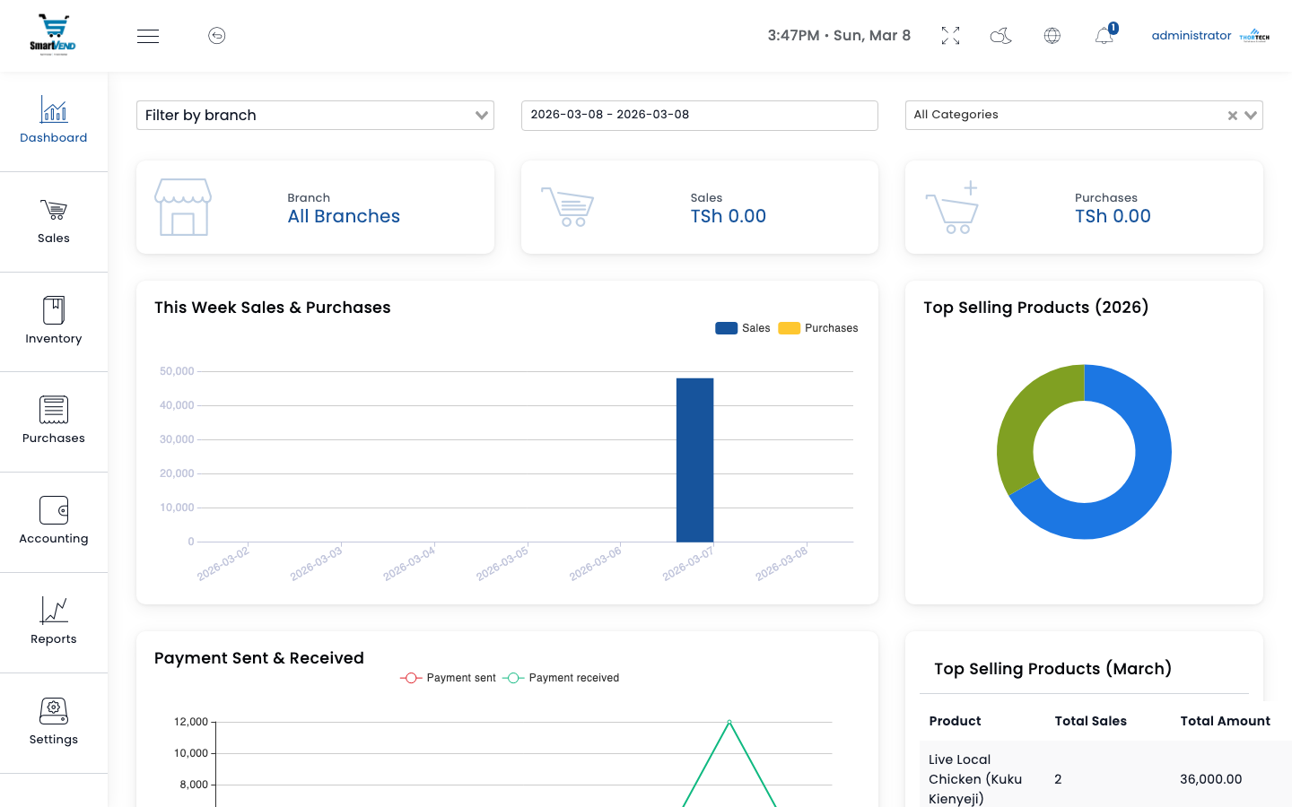Toggle the Payment received legend item
This screenshot has width=1292, height=807.
[x=562, y=678]
